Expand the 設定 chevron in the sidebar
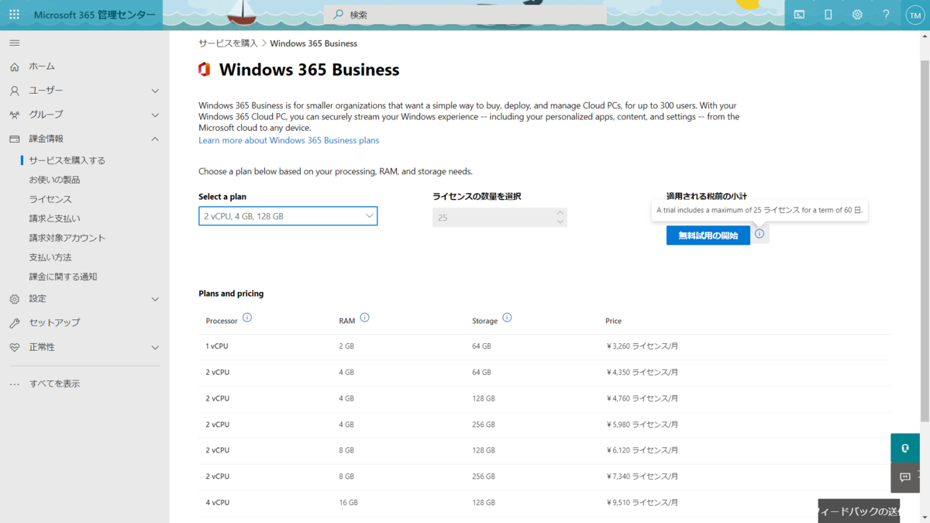The width and height of the screenshot is (930, 523). click(155, 299)
